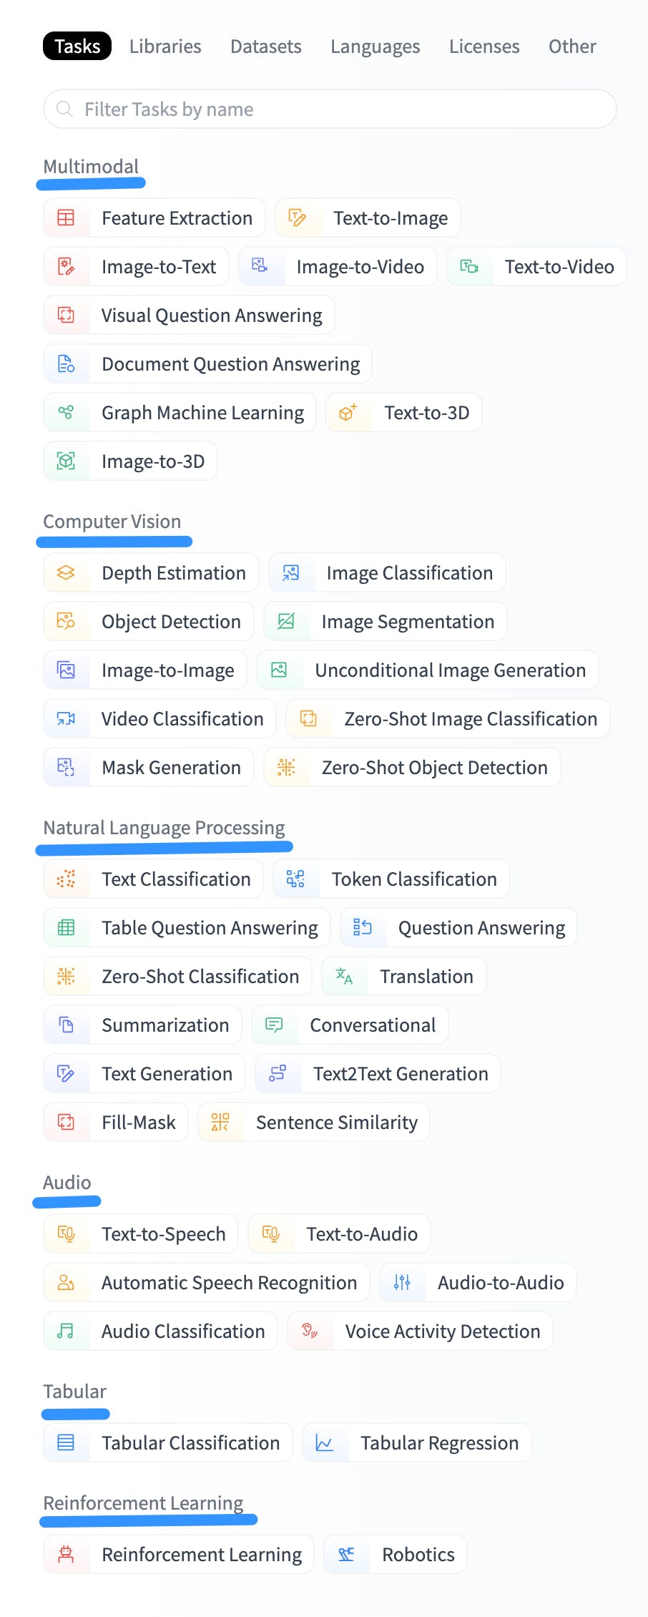The image size is (648, 1617).
Task: Click the Feature Extraction task icon
Action: 66,218
